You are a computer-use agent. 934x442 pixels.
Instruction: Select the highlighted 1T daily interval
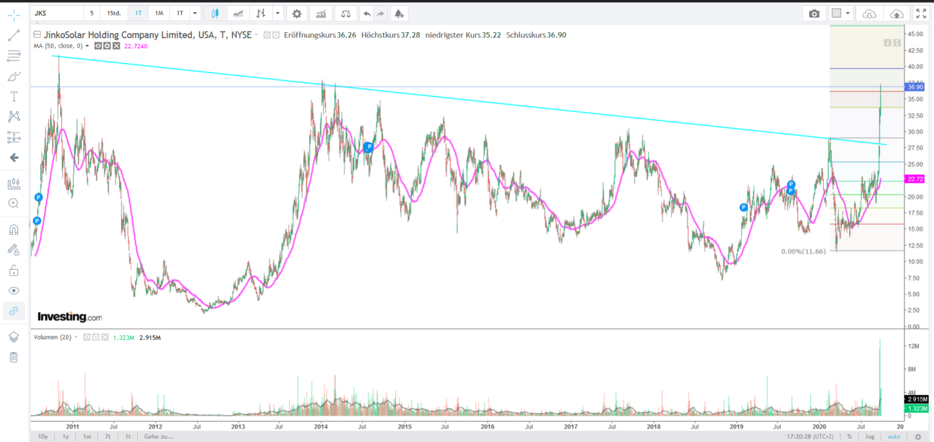[138, 13]
